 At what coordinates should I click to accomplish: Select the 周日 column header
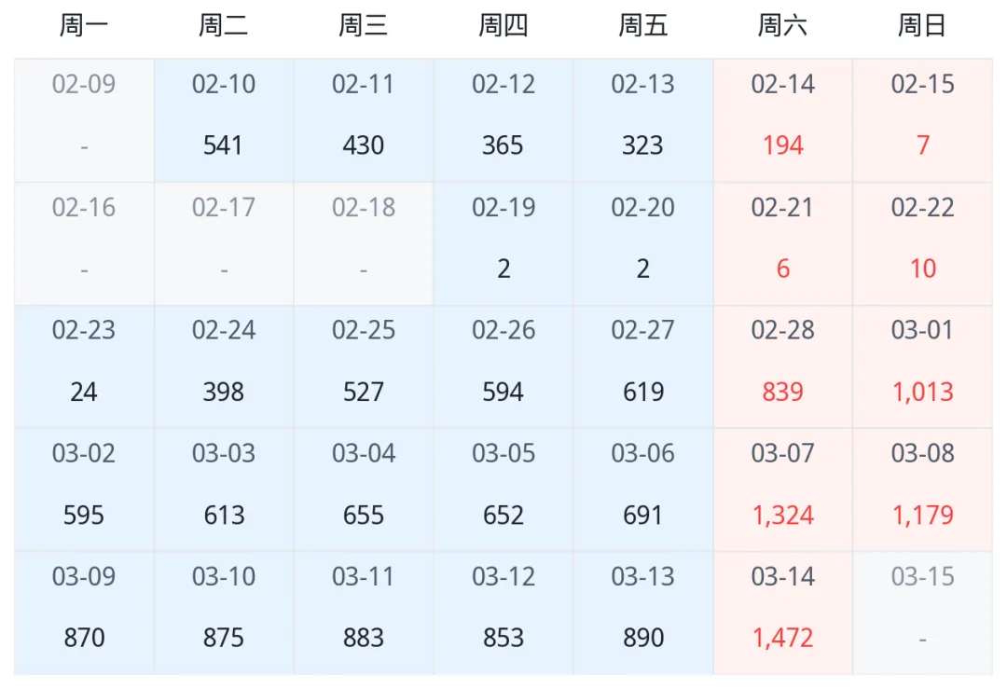(x=921, y=26)
